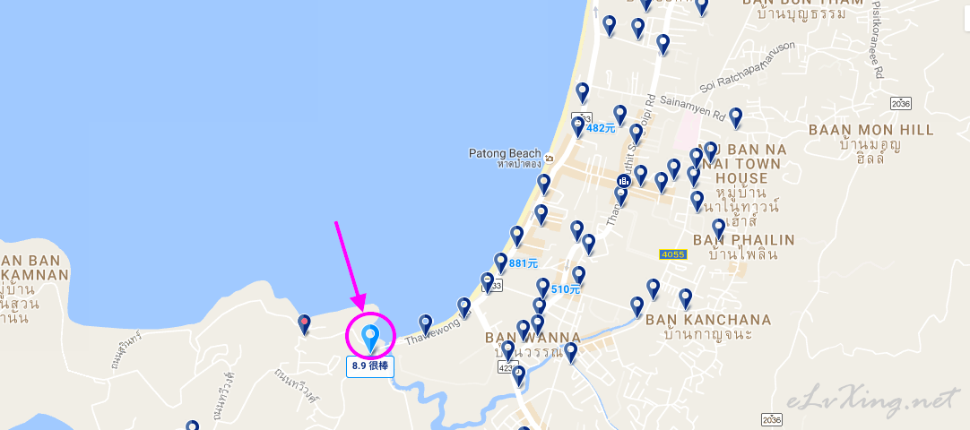Open the pin with red dot marker
970x430 pixels.
point(304,324)
